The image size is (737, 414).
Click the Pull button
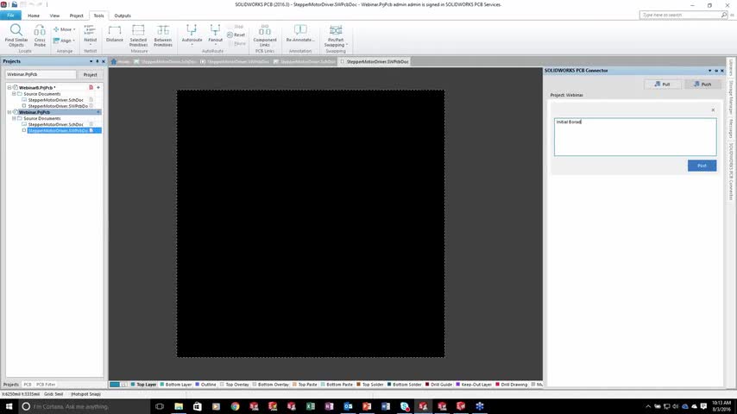pyautogui.click(x=662, y=85)
